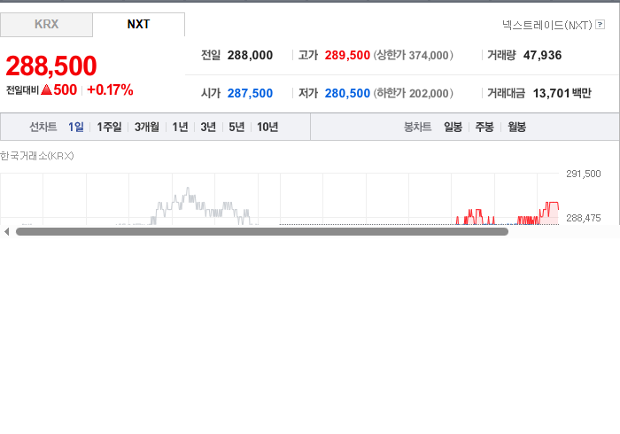
Task: Show the 3개월 line chart
Action: 147,127
